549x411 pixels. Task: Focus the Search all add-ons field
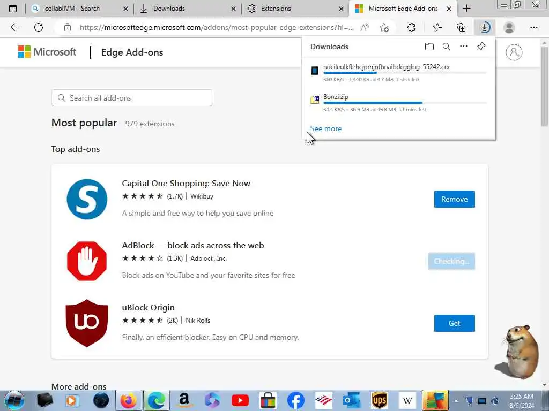(132, 98)
